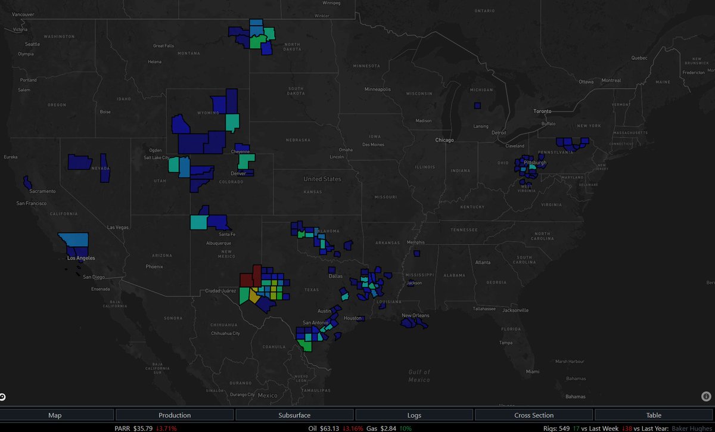Go to the Subsurface tab
The width and height of the screenshot is (715, 432).
(294, 415)
